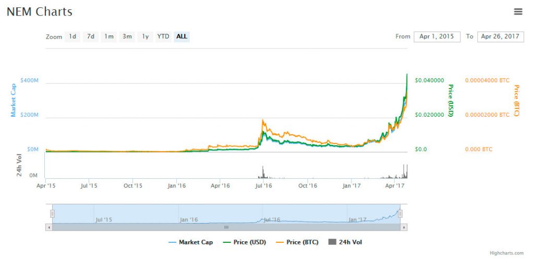This screenshot has width=534, height=260.
Task: Click the Jan '16 x-axis label
Action: (176, 186)
